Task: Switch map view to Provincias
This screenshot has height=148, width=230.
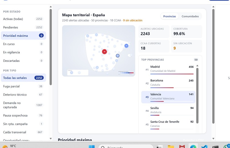Action: click(x=170, y=16)
